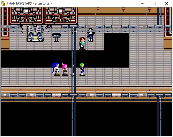This screenshot has height=137, width=173.
Task: Select the pink-haired character sprite
Action: [x=65, y=70]
